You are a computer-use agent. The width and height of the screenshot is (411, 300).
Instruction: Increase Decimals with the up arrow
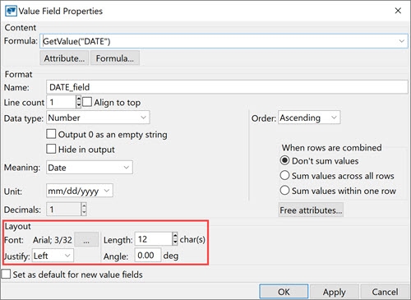(x=84, y=206)
